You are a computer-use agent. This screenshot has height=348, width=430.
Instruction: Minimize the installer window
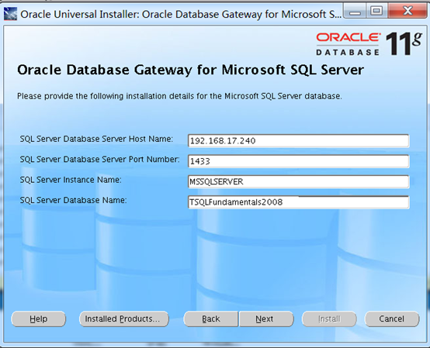(355, 12)
